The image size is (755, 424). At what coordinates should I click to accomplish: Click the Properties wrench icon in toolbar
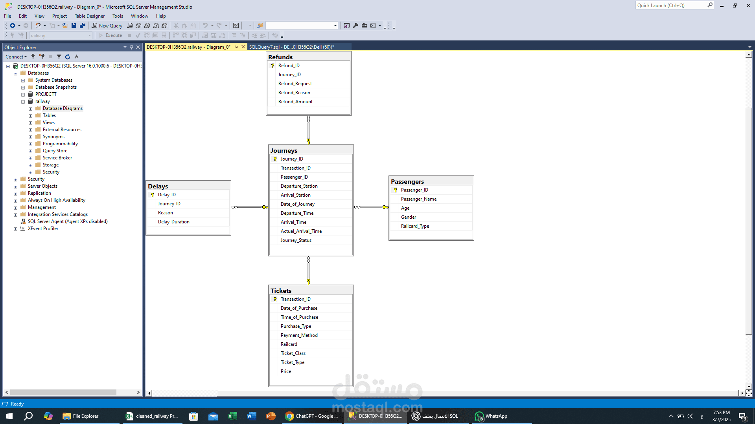pos(355,26)
